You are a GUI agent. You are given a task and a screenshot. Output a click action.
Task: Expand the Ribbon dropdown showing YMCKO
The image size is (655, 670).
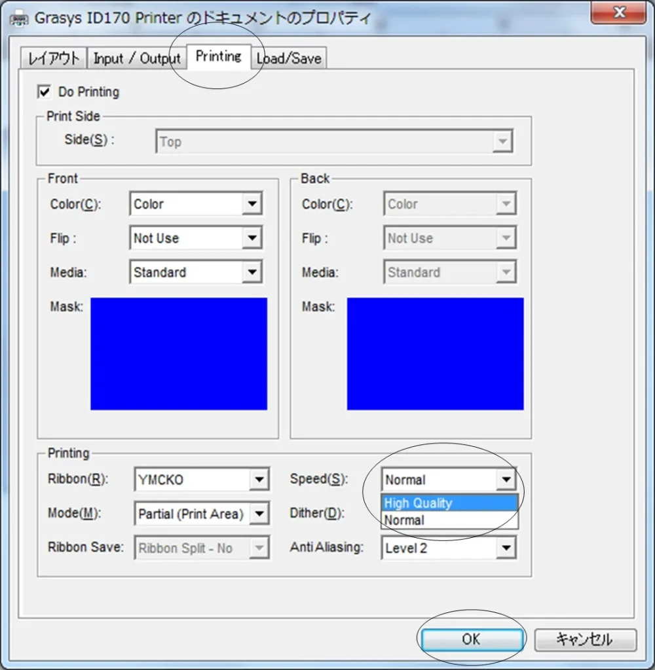click(x=202, y=479)
